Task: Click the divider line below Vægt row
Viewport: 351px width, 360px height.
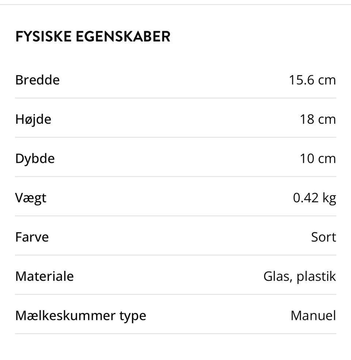Action: click(x=175, y=216)
